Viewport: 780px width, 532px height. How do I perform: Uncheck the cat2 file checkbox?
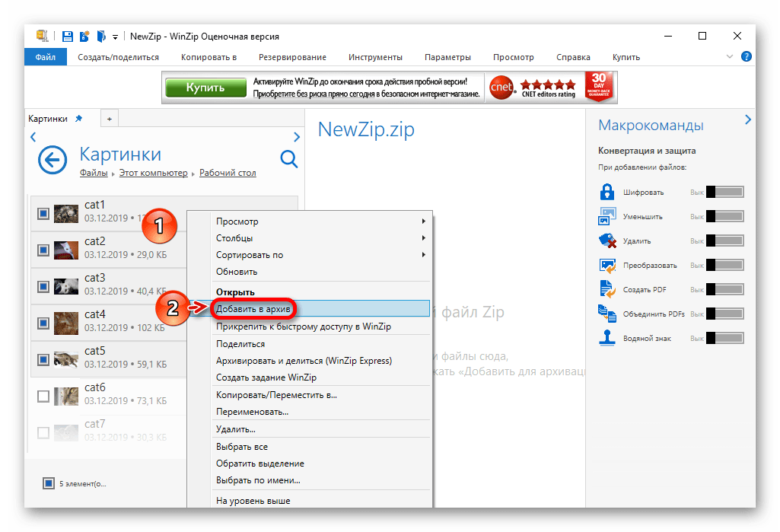pos(43,250)
